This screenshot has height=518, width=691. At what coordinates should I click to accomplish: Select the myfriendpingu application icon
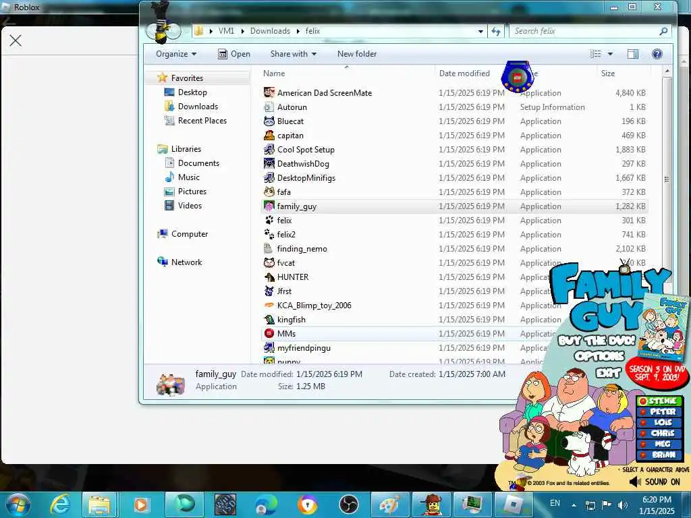[269, 347]
